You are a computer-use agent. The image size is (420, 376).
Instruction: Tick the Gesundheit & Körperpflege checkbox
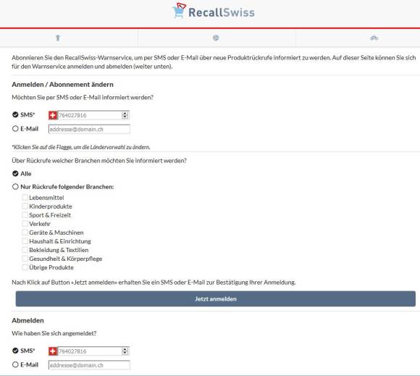click(x=25, y=259)
